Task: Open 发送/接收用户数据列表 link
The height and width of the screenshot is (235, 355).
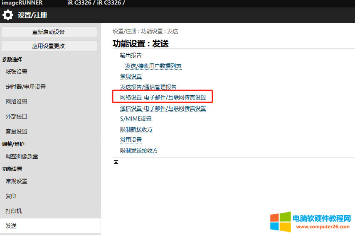Action: coord(153,66)
